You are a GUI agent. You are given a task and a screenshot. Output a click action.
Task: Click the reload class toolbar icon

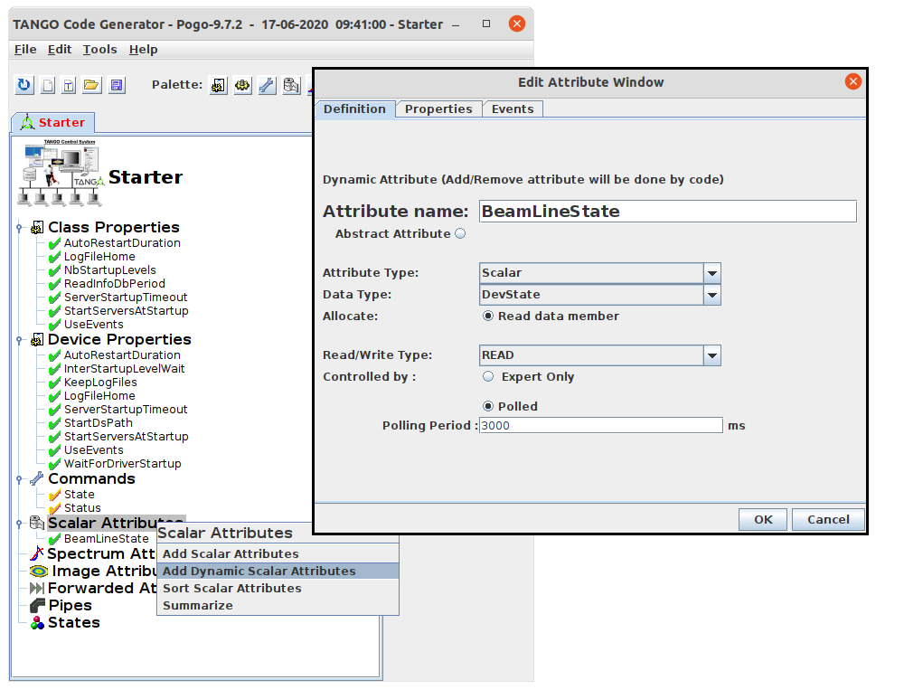click(24, 85)
